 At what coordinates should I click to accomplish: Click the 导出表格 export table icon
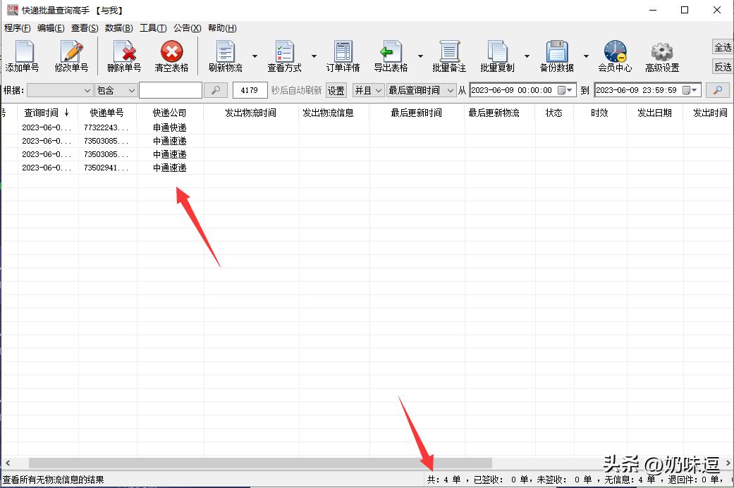click(x=391, y=56)
